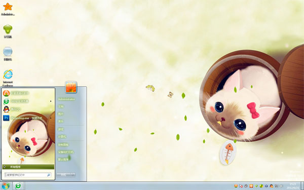
Task: Open Games (游戏) in Start menu
Action: [61, 129]
